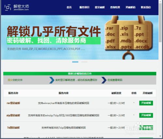Viewport: 163px width, 139px height.
Task: Go to the 提交破解 page
Action: [100, 7]
